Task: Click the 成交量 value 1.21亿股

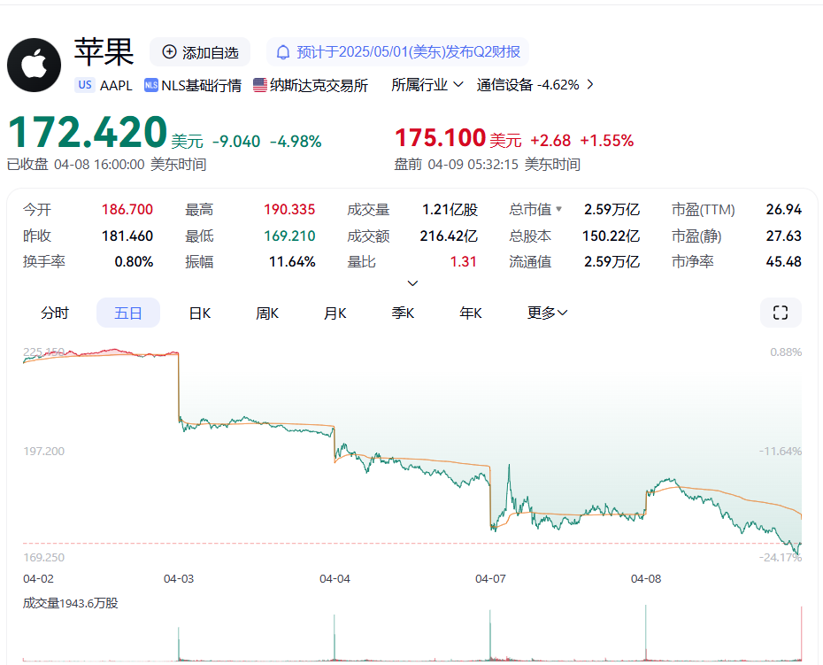Action: 450,210
